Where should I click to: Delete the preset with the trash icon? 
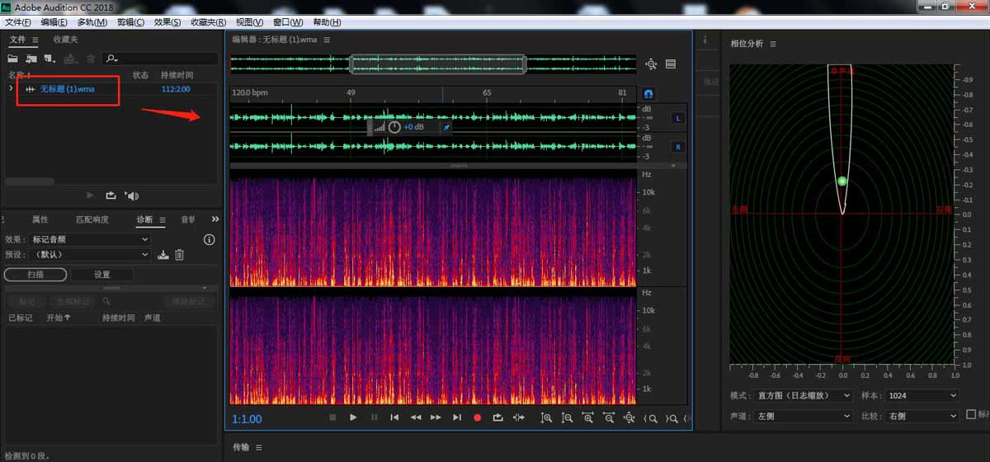click(179, 255)
